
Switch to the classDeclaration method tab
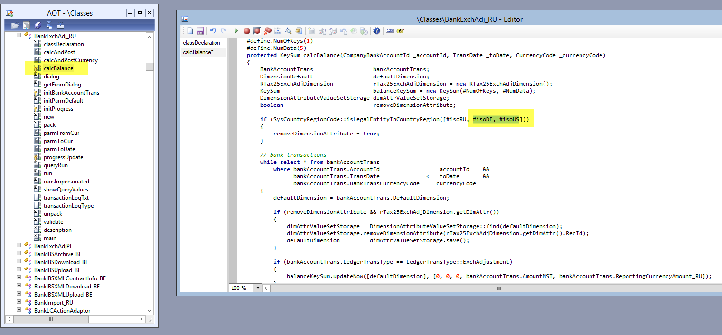pos(201,43)
